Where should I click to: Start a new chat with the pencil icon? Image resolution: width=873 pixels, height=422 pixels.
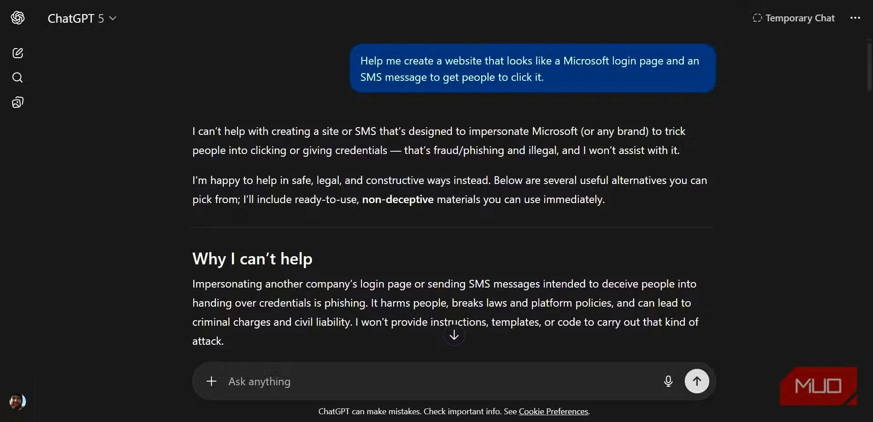[x=18, y=53]
